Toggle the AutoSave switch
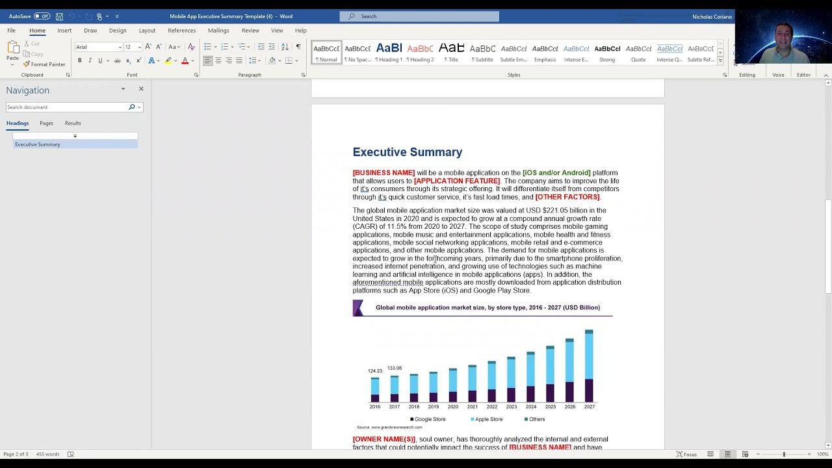 [42, 16]
